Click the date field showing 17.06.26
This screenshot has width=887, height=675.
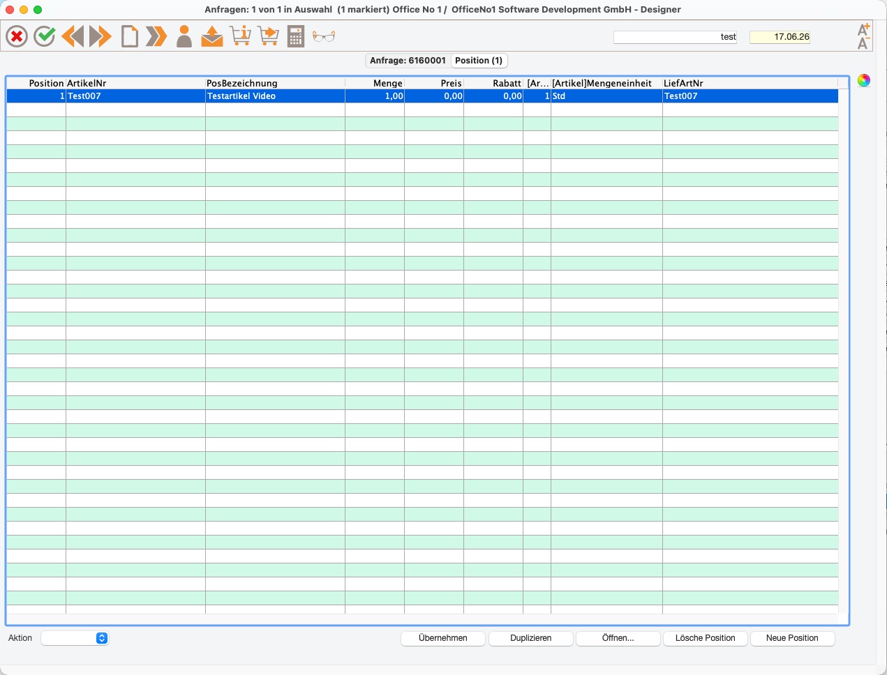(x=780, y=37)
